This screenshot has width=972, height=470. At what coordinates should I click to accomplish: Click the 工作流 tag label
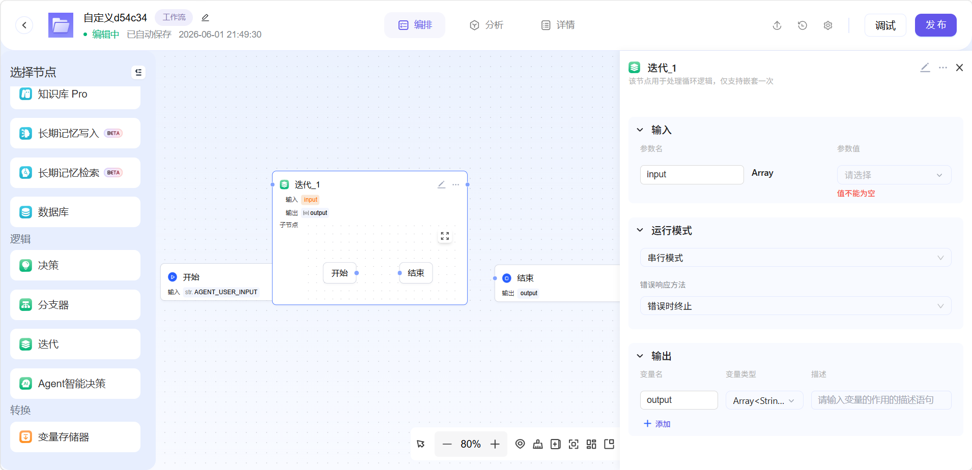click(x=174, y=17)
